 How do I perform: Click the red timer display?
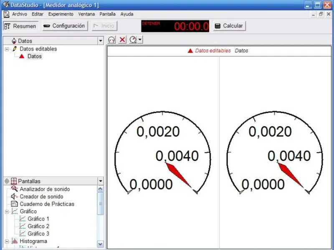pos(175,26)
